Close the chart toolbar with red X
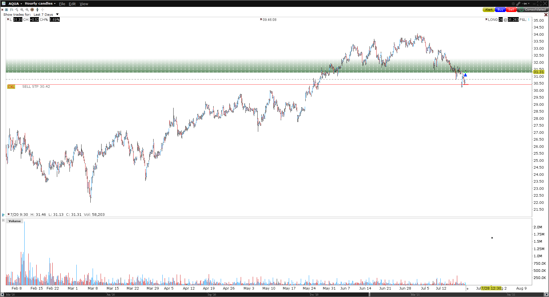The image size is (549, 297). pyautogui.click(x=2, y=10)
